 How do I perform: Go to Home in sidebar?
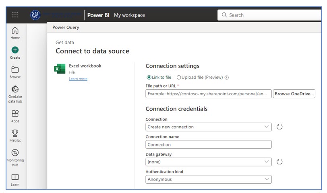coord(15,33)
